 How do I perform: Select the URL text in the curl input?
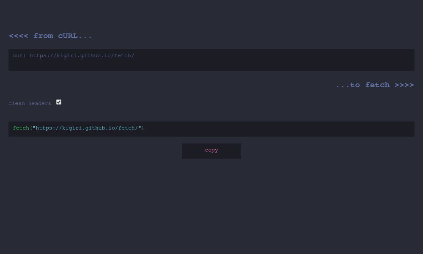pos(82,55)
